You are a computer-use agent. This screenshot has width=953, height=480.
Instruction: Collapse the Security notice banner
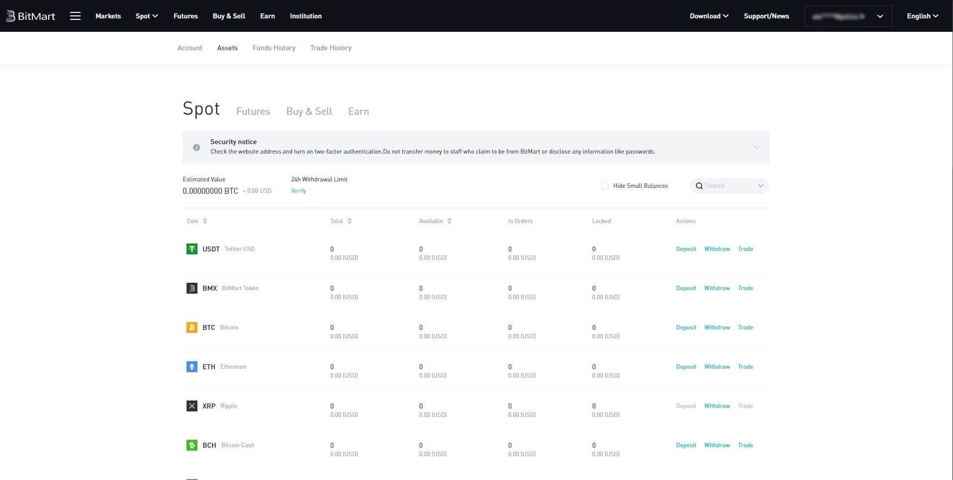tap(757, 147)
